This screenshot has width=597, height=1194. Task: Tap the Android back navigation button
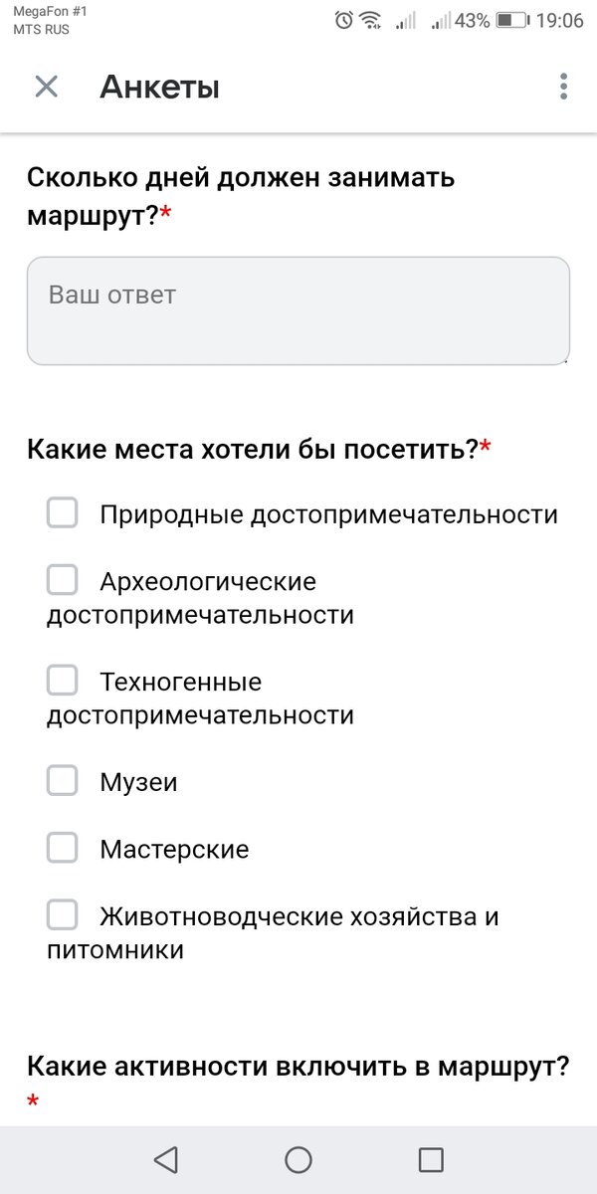pyautogui.click(x=166, y=1159)
